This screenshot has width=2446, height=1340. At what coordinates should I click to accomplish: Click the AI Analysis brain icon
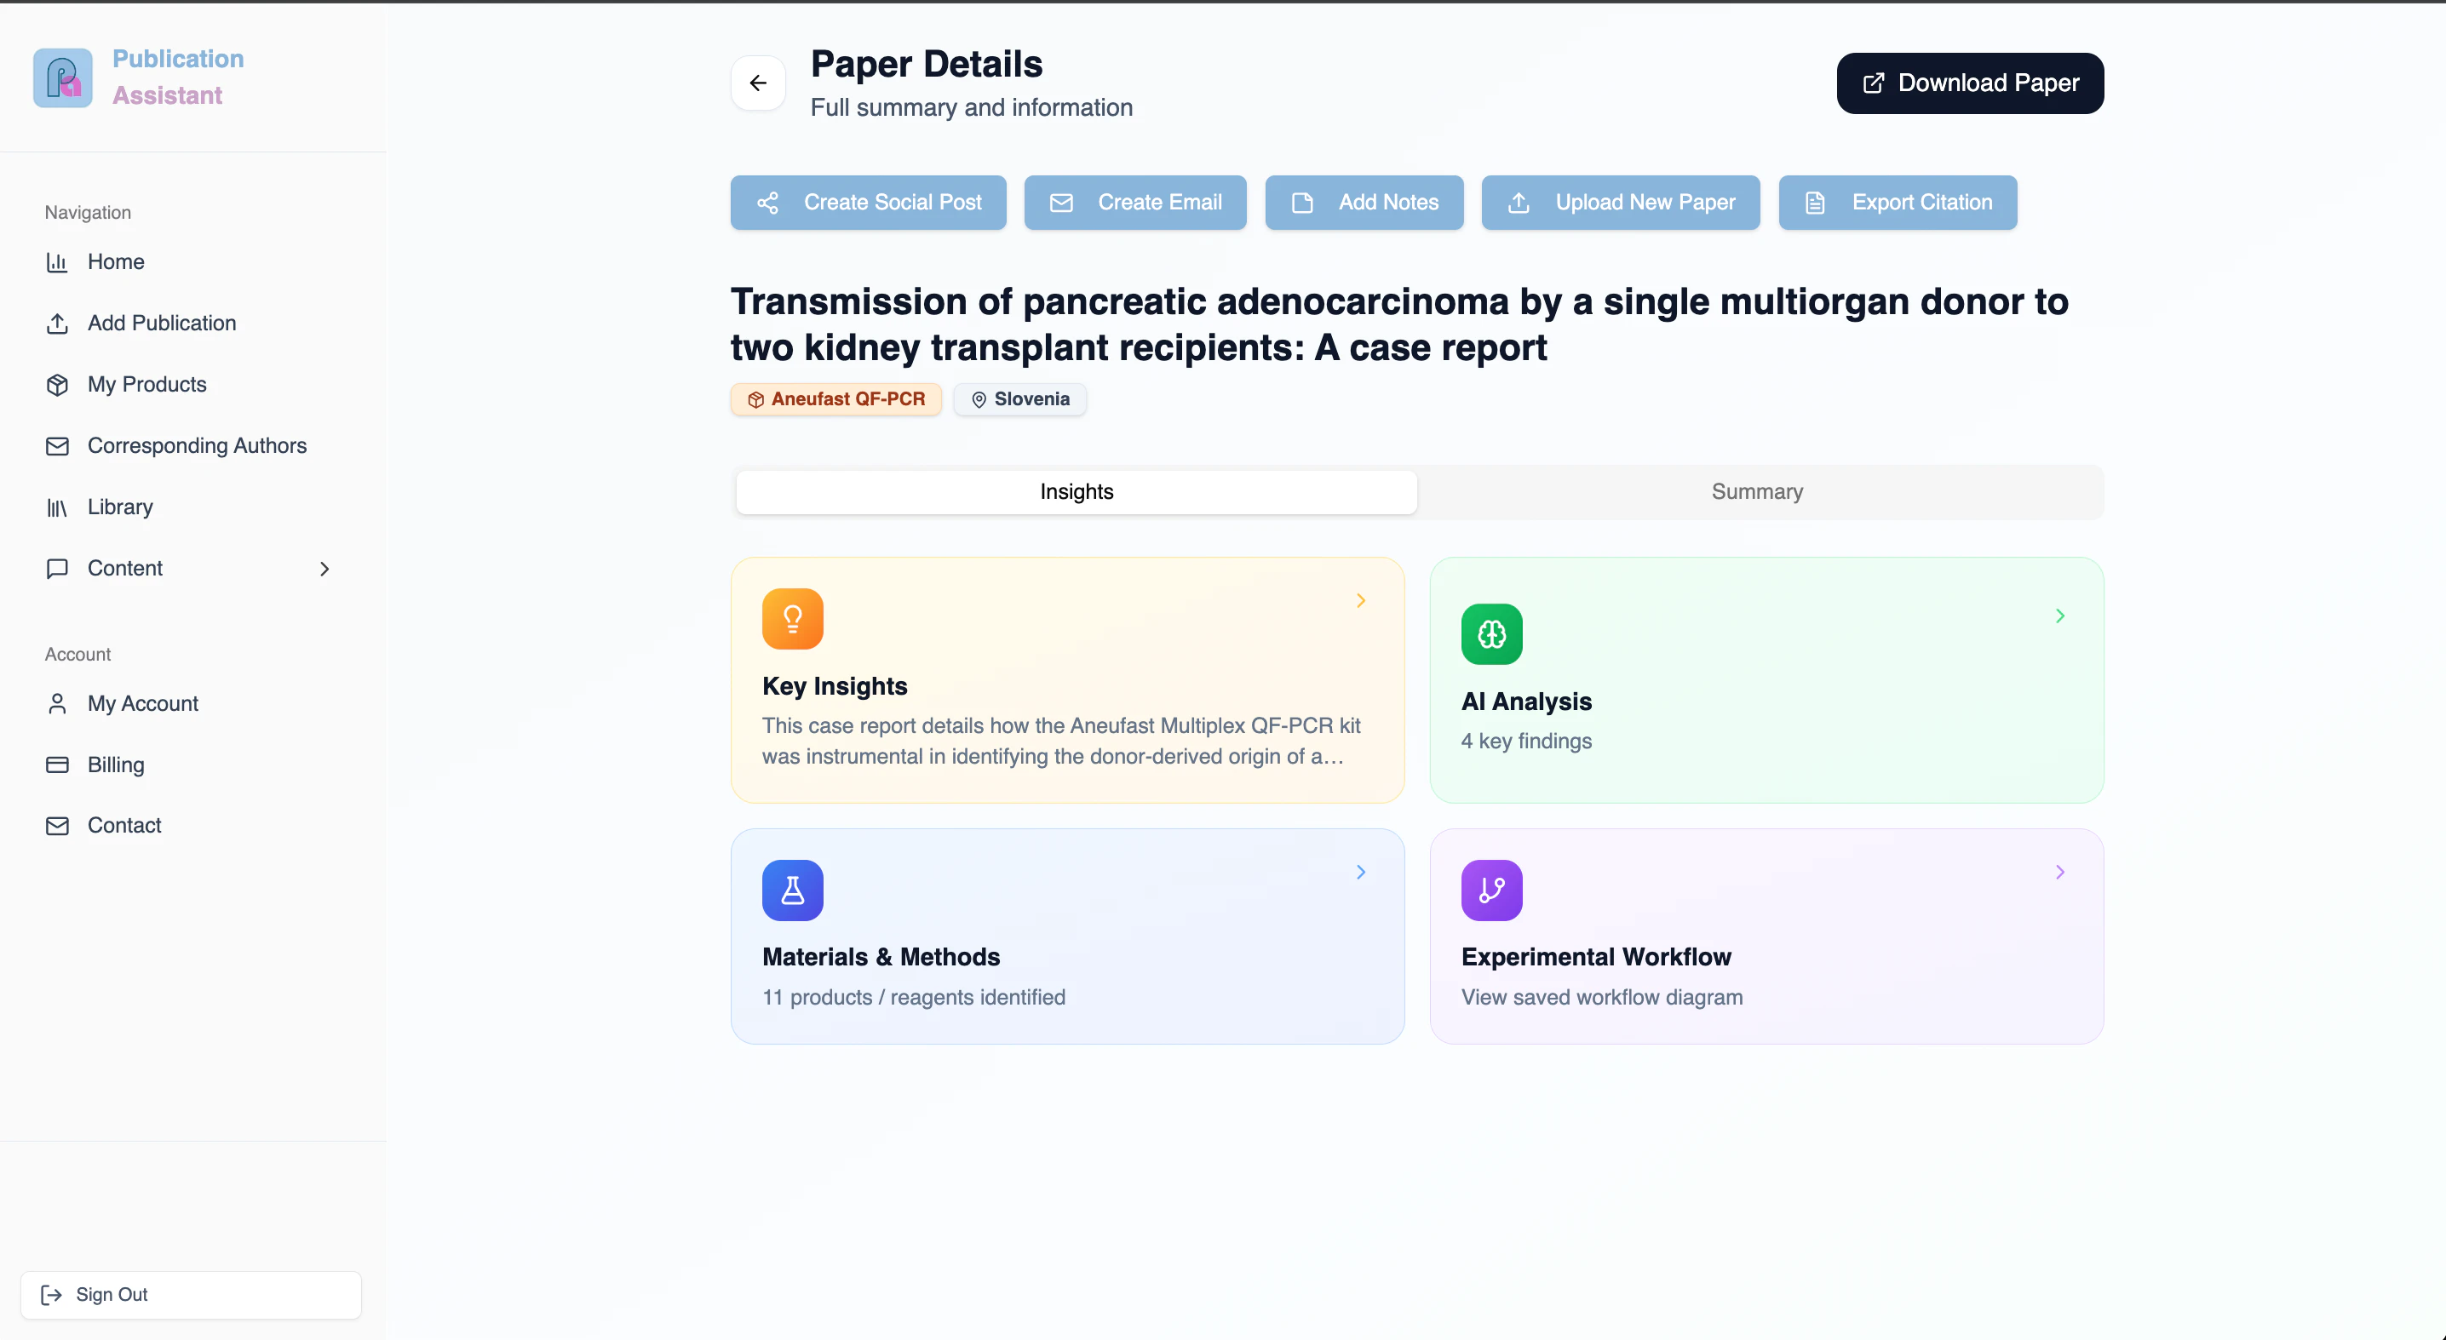tap(1490, 634)
